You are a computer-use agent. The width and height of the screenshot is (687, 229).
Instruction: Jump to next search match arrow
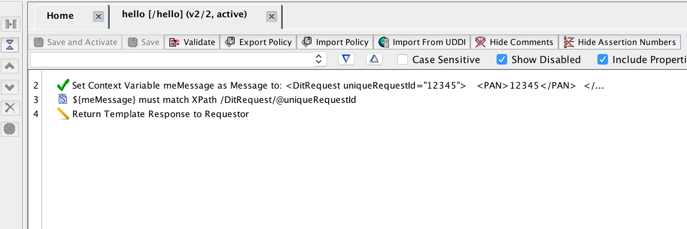[x=346, y=59]
